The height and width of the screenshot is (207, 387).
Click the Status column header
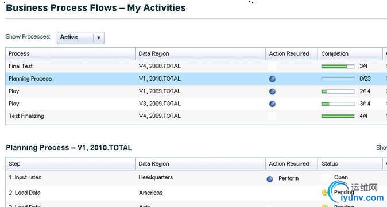(x=350, y=164)
